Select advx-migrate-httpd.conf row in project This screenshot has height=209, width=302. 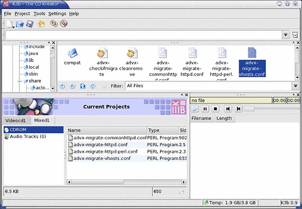(x=127, y=144)
